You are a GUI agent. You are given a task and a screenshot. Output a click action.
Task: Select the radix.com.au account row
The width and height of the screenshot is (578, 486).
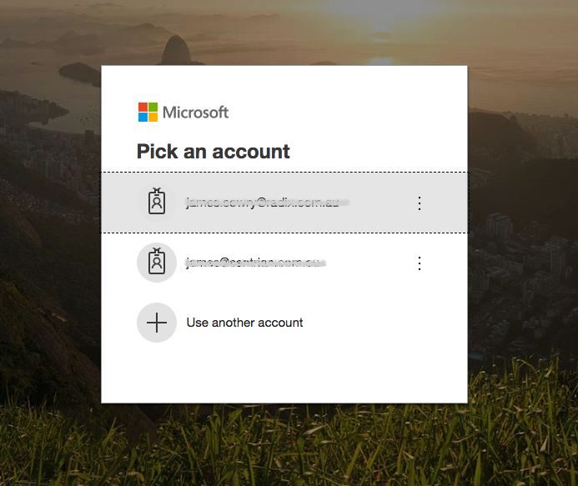pos(284,203)
